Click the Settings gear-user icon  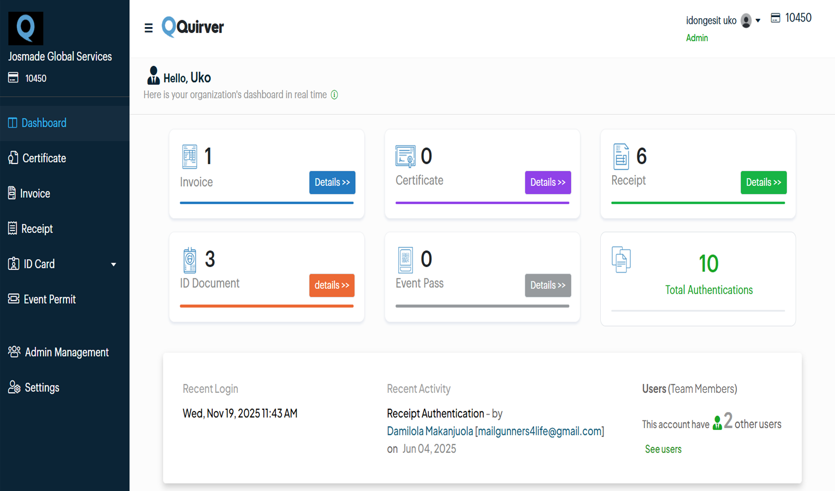(14, 387)
